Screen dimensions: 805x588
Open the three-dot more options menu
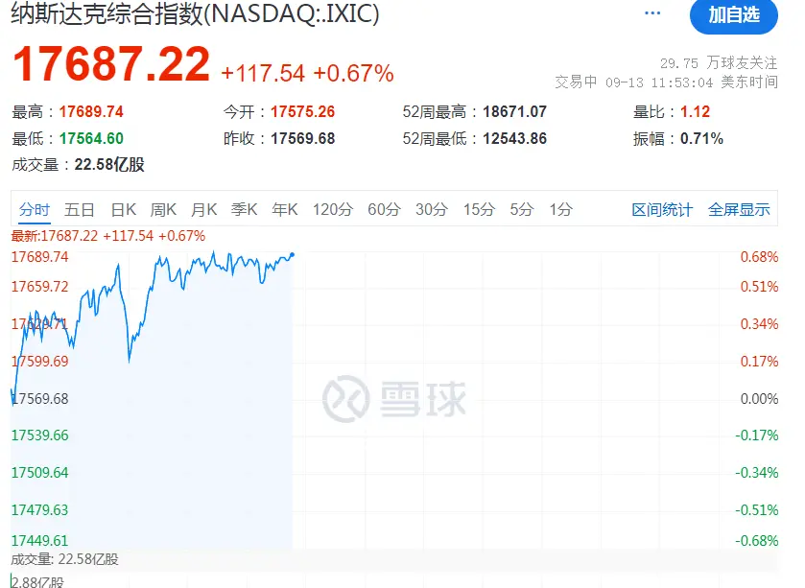[652, 12]
